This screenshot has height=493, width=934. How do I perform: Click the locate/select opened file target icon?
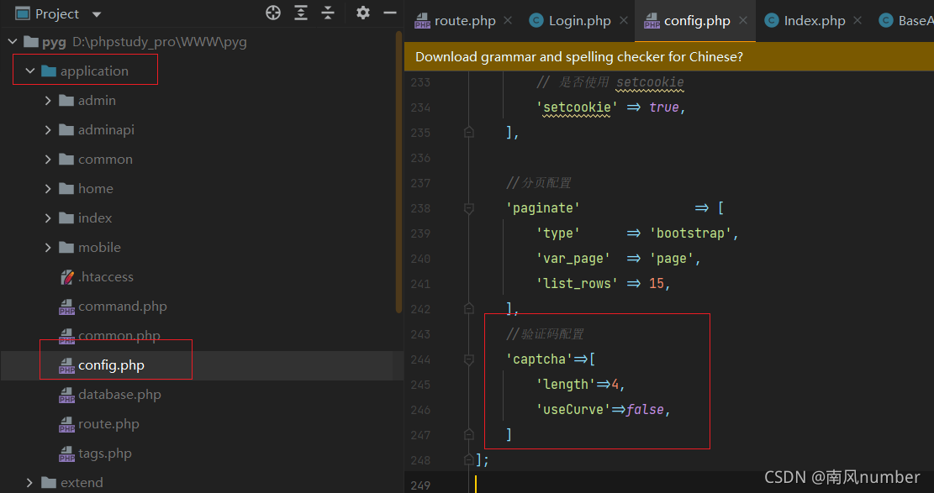click(x=273, y=13)
